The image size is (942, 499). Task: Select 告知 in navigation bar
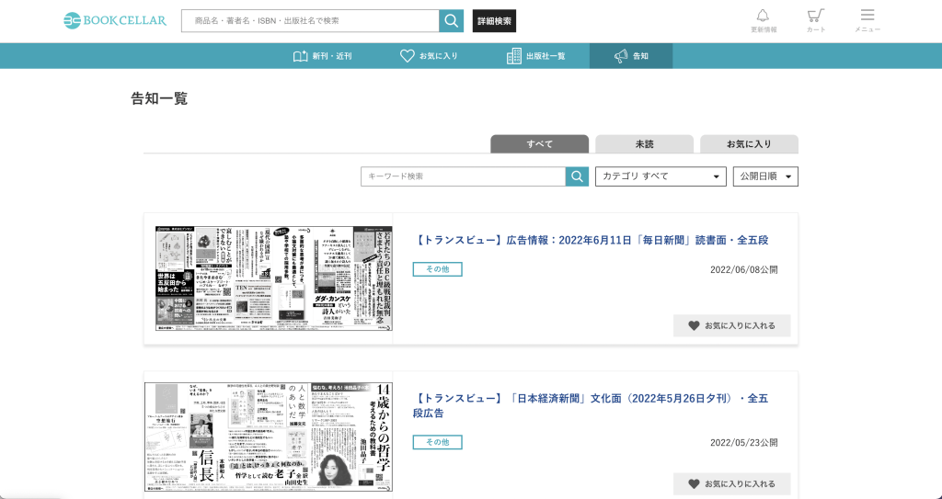tap(631, 56)
